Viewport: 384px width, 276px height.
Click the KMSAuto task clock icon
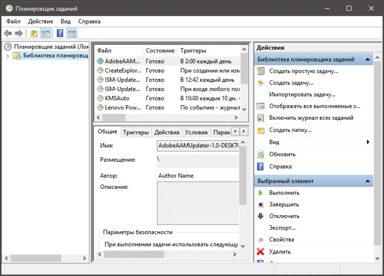tap(100, 98)
